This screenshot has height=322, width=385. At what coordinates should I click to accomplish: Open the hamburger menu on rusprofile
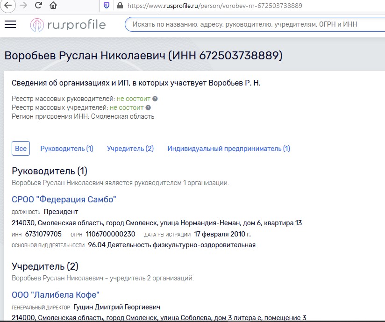(10, 24)
